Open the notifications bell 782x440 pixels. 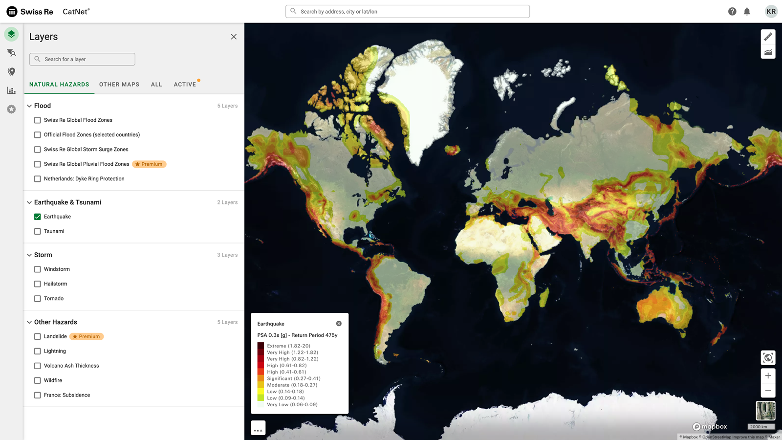point(747,12)
